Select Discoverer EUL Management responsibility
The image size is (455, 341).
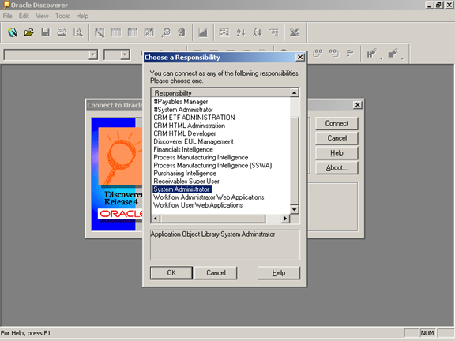(x=194, y=141)
